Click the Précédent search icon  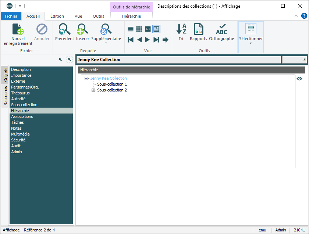64,29
